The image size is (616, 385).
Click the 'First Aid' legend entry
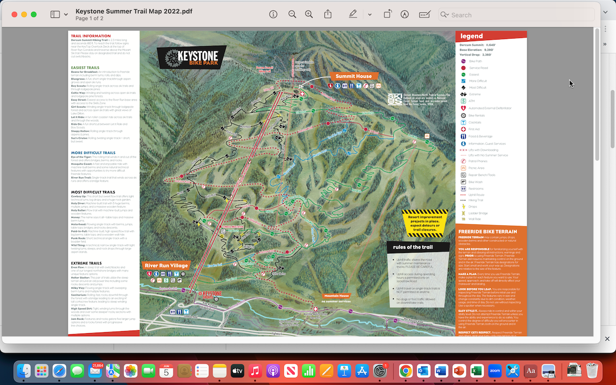coord(470,129)
